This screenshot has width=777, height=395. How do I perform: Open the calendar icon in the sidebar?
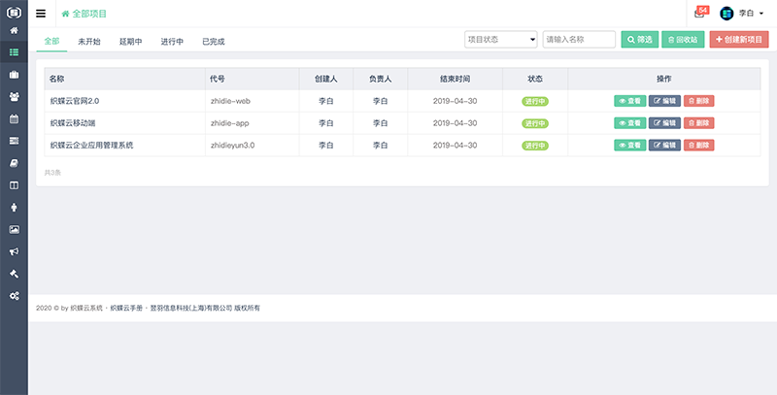14,119
